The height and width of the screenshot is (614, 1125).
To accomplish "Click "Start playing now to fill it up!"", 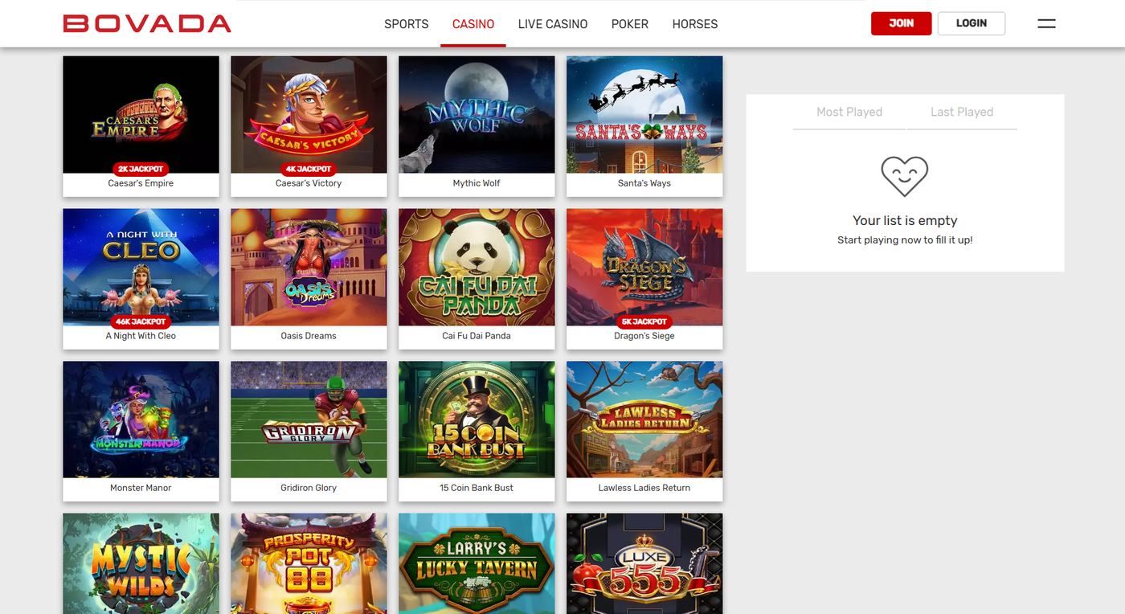I will [x=905, y=240].
